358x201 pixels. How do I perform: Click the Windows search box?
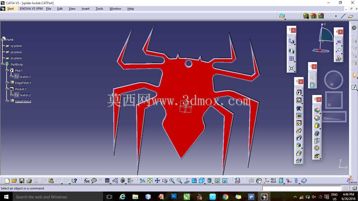point(58,197)
